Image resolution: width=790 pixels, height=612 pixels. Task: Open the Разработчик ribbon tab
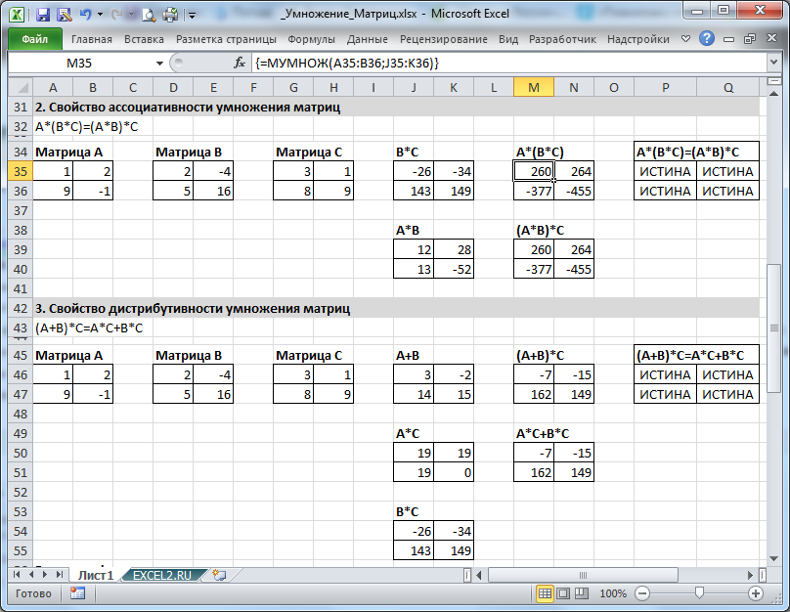click(562, 39)
